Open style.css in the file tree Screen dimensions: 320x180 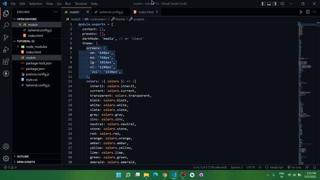pos(31,79)
